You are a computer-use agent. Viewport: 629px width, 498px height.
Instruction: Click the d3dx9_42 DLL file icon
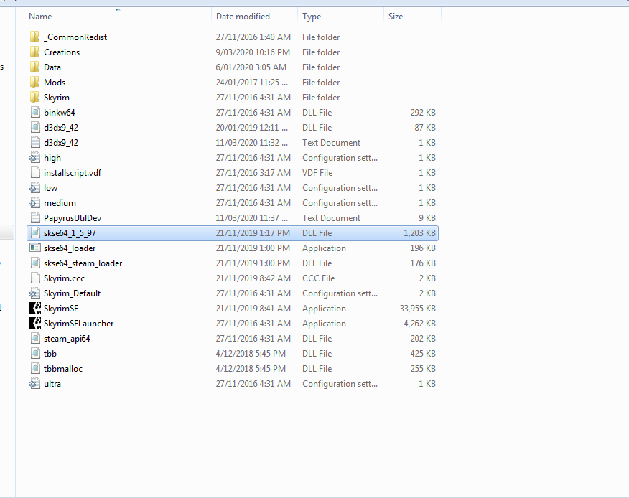(35, 128)
